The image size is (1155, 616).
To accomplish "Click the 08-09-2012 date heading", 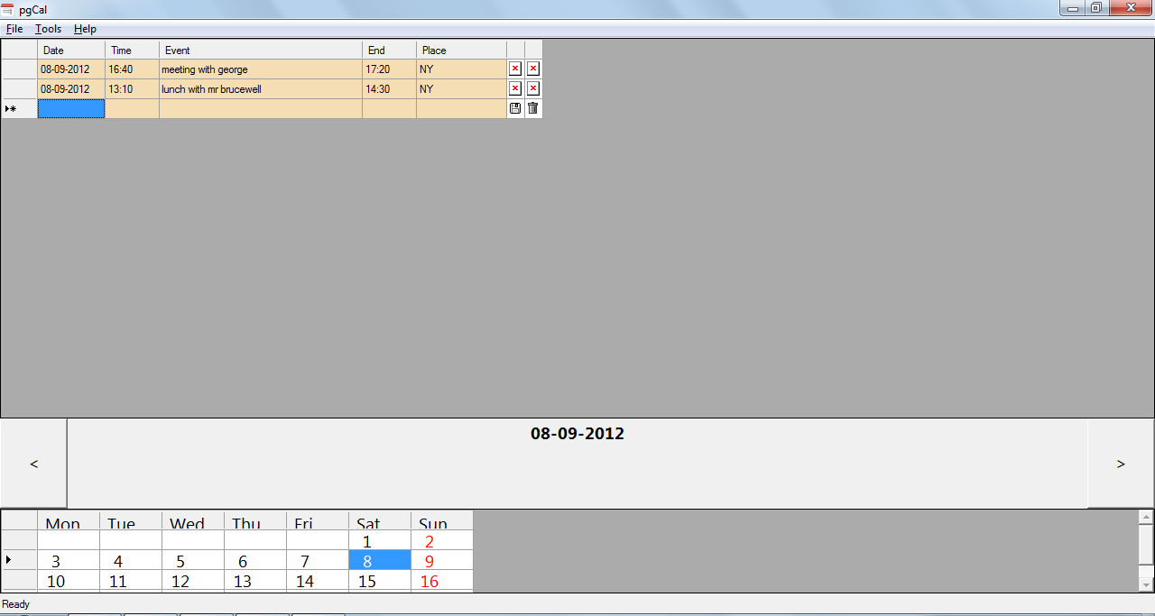I will [x=577, y=434].
